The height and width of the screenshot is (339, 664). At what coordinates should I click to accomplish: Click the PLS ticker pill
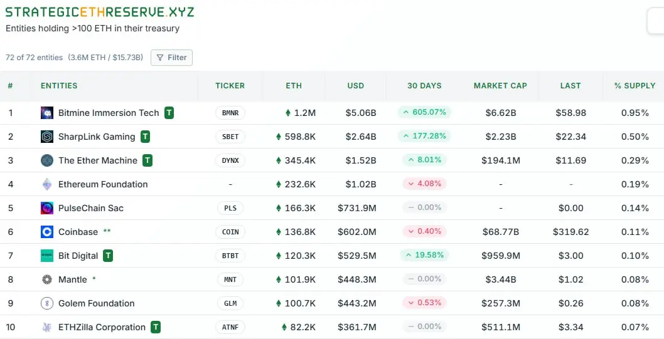tap(230, 208)
